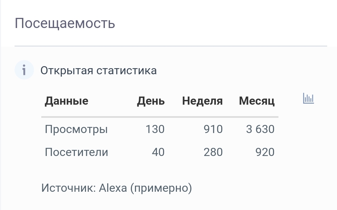Click the daily views value 130
Screen dimensions: 337x210
tap(155, 129)
